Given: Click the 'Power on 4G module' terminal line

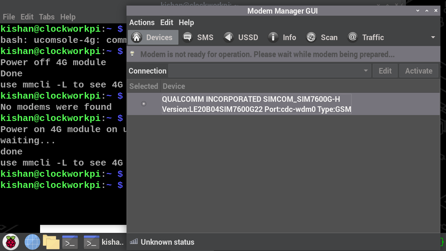Looking at the screenshot, I should pos(63,129).
